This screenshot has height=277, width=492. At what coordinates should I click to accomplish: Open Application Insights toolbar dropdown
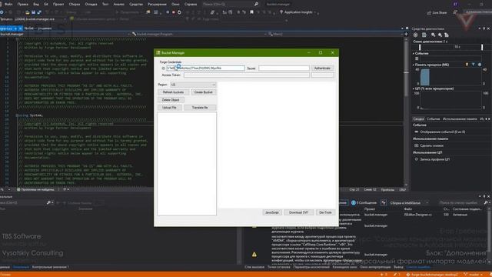click(298, 12)
